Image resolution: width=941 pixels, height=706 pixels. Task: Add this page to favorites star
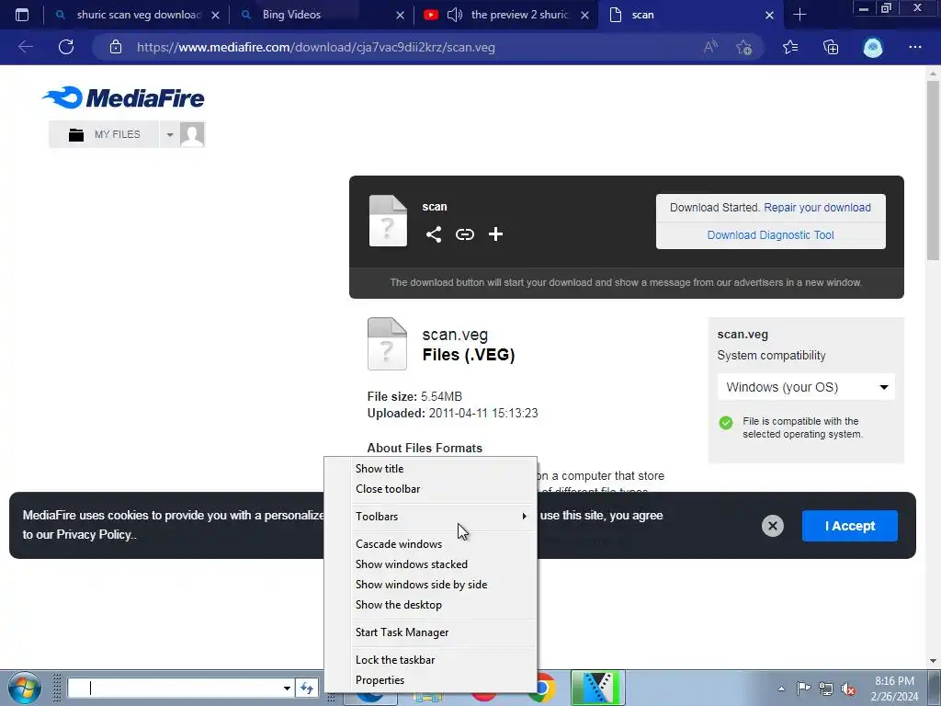(744, 47)
